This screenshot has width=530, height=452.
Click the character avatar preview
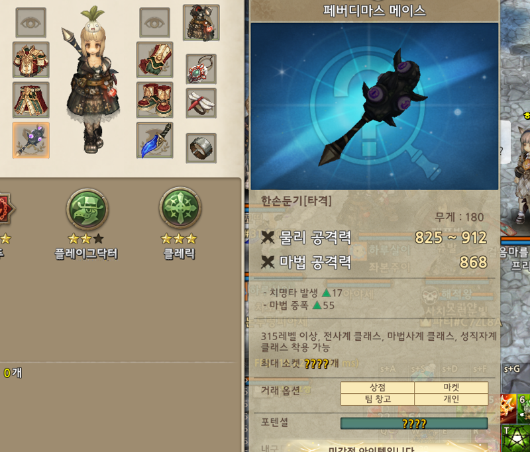tap(91, 79)
